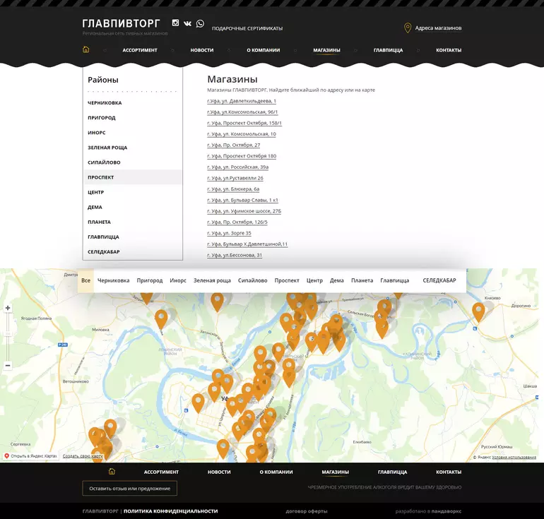Viewport: 544px width, 519px height.
Task: Click Создать свою карту link
Action: click(x=83, y=456)
